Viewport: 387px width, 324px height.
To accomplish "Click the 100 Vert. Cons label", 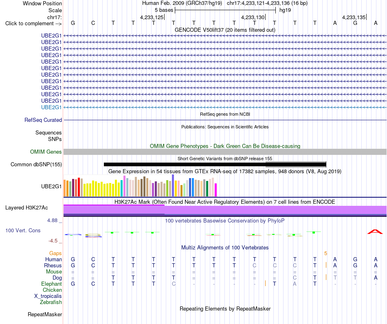I will tap(23, 230).
